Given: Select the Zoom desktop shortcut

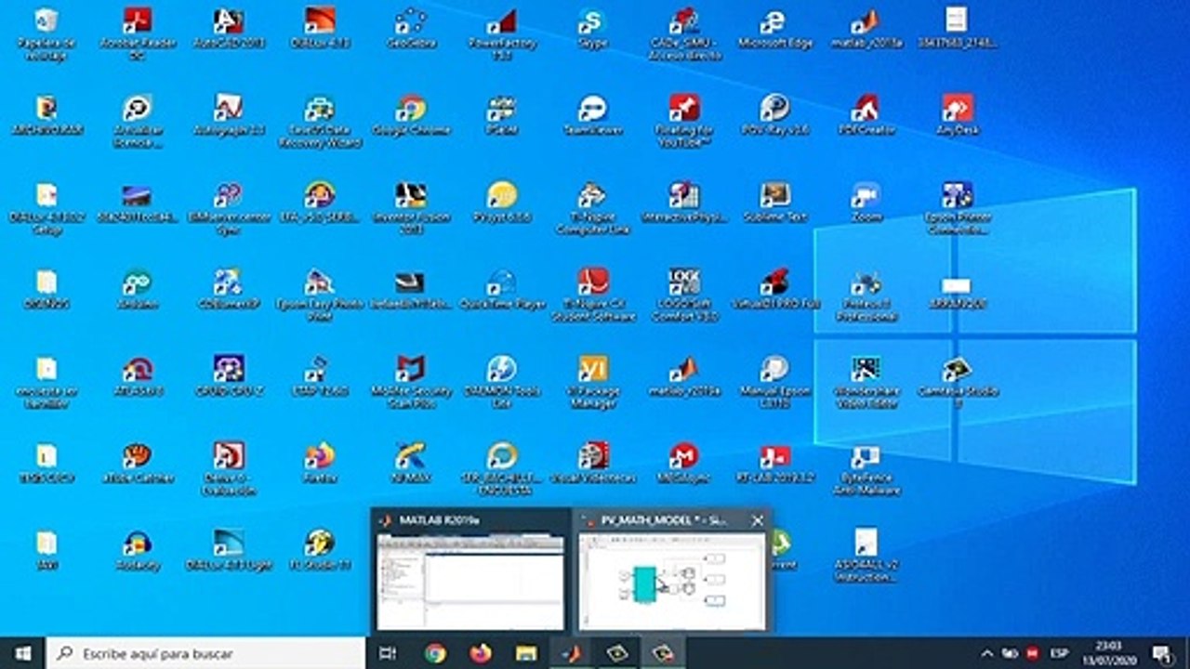Looking at the screenshot, I should 866,202.
